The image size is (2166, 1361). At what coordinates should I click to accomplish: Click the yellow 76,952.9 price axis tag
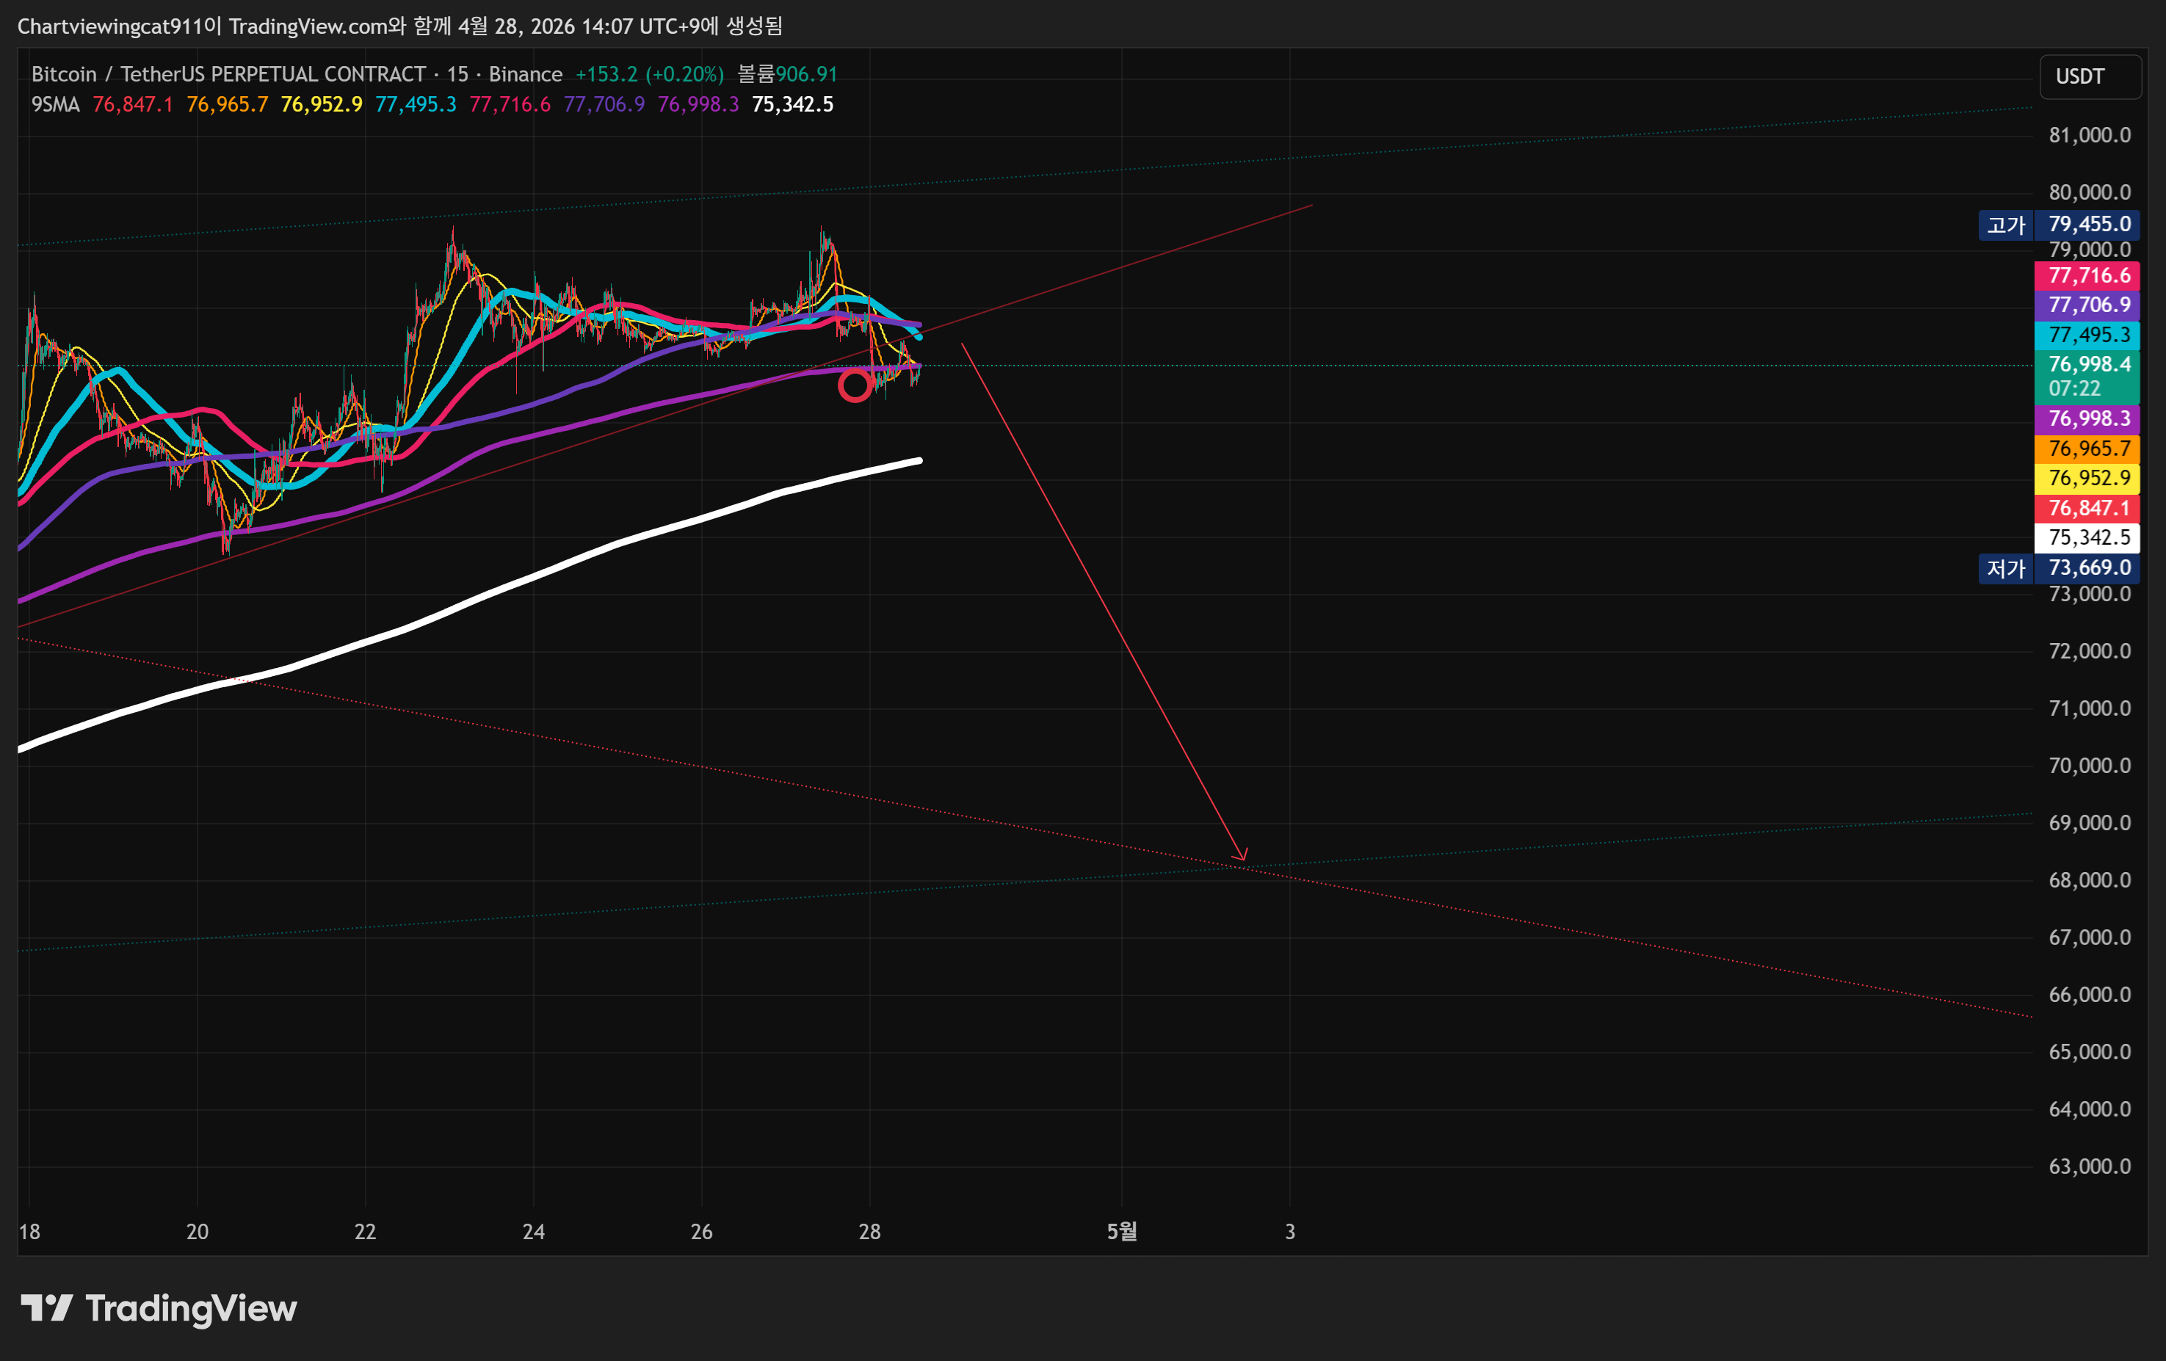2087,478
